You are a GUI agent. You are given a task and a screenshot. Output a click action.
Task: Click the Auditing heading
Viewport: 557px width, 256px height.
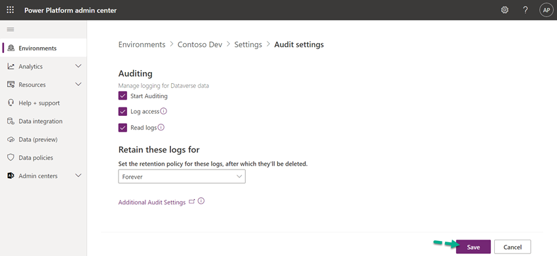coord(136,73)
